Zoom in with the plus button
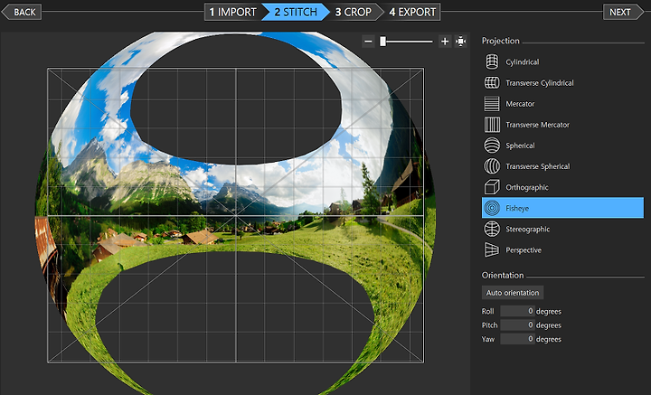The width and height of the screenshot is (651, 395). [x=445, y=41]
